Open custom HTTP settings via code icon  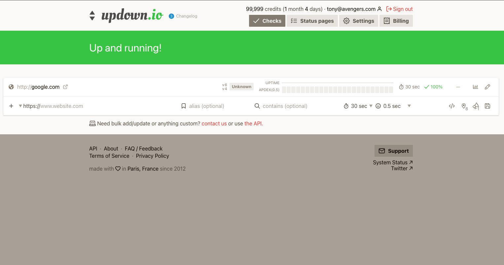point(452,106)
